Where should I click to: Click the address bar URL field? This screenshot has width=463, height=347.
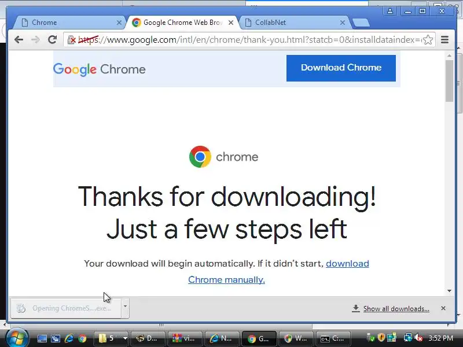[249, 39]
